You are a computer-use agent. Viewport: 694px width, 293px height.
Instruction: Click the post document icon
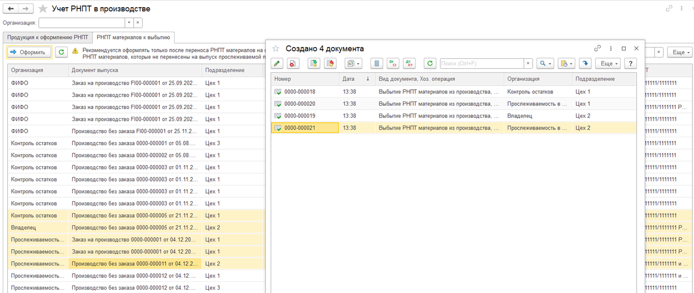pos(314,64)
